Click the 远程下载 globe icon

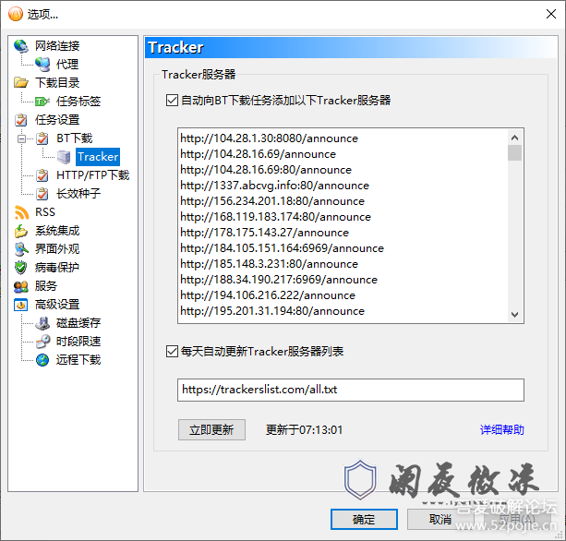pos(42,360)
